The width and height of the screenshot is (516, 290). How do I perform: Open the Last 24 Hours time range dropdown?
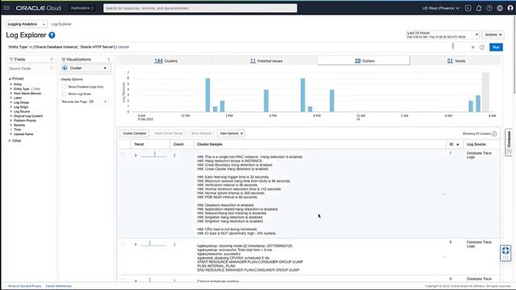[443, 35]
